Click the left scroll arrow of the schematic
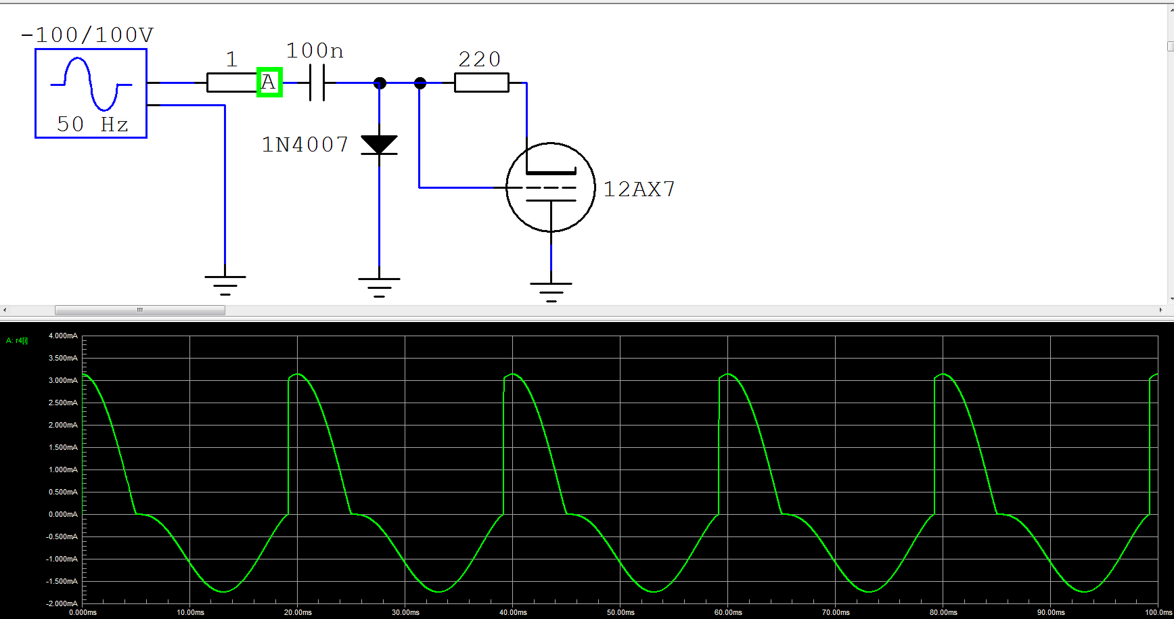This screenshot has width=1174, height=619. tap(5, 310)
